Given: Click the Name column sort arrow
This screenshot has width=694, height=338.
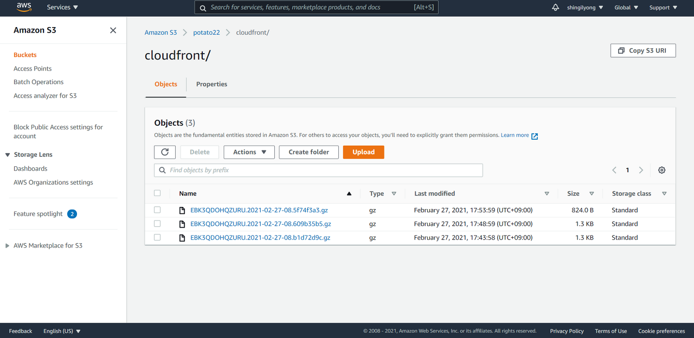Looking at the screenshot, I should 349,193.
